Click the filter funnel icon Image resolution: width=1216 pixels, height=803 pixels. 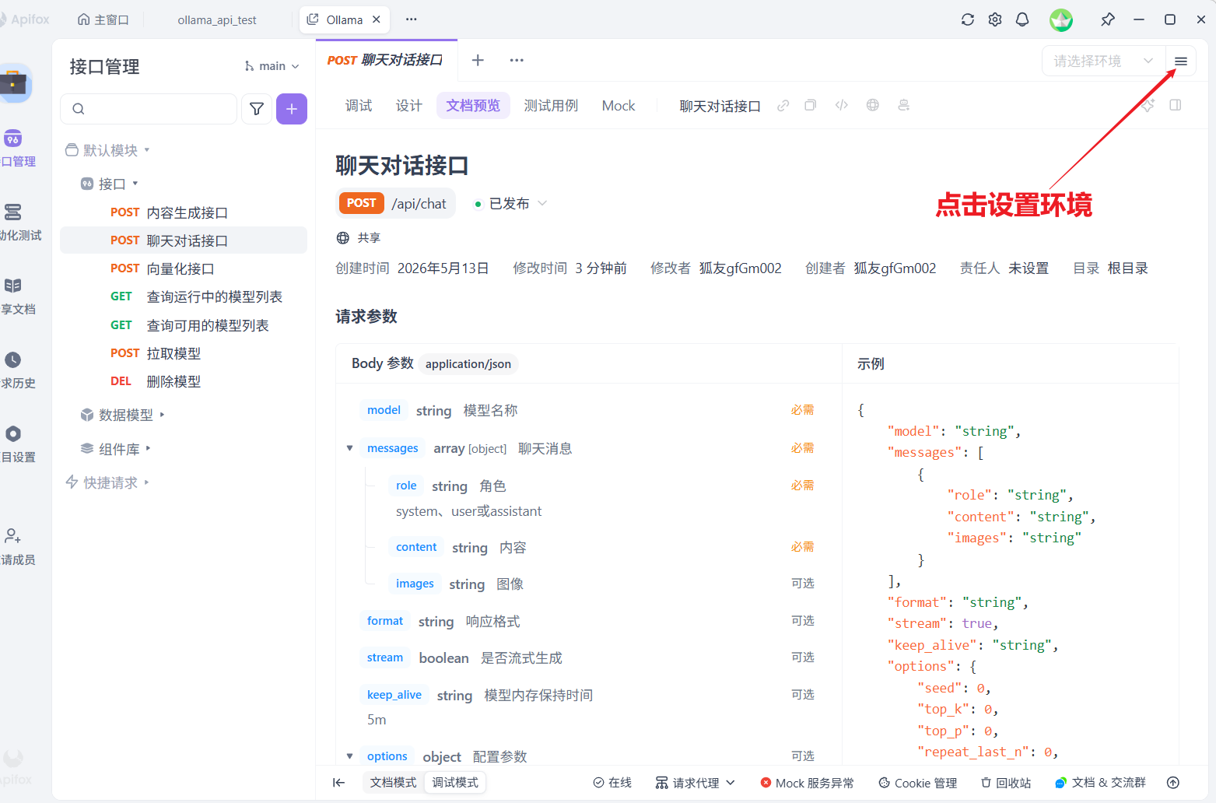pyautogui.click(x=257, y=109)
